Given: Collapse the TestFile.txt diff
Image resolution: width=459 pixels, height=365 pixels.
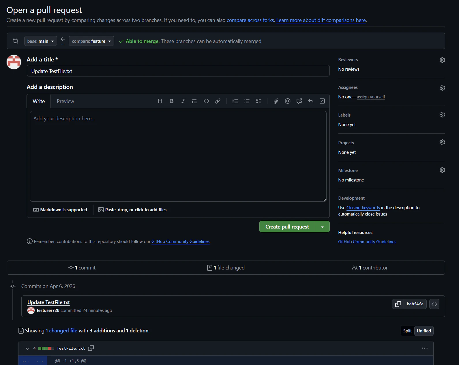Looking at the screenshot, I should pyautogui.click(x=28, y=348).
